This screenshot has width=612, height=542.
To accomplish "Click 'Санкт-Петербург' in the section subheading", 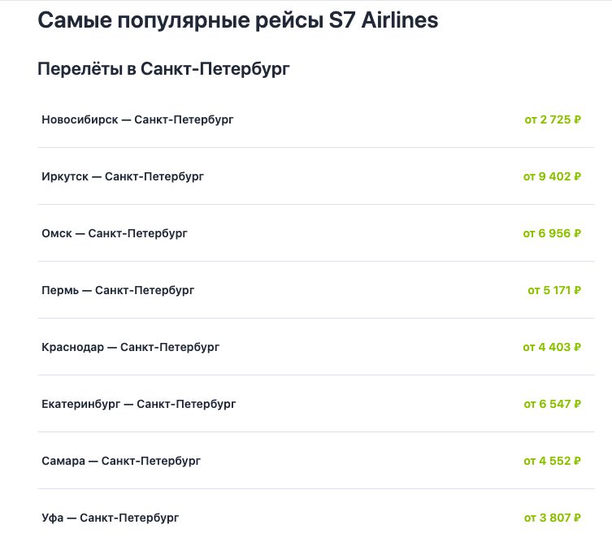I will point(215,70).
